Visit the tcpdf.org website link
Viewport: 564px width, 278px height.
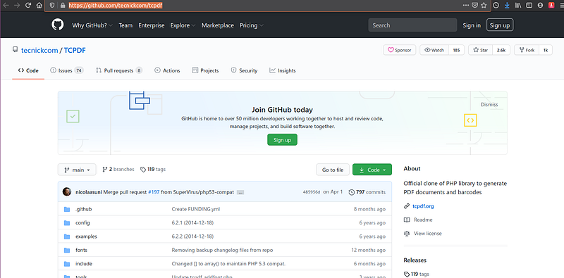click(423, 206)
